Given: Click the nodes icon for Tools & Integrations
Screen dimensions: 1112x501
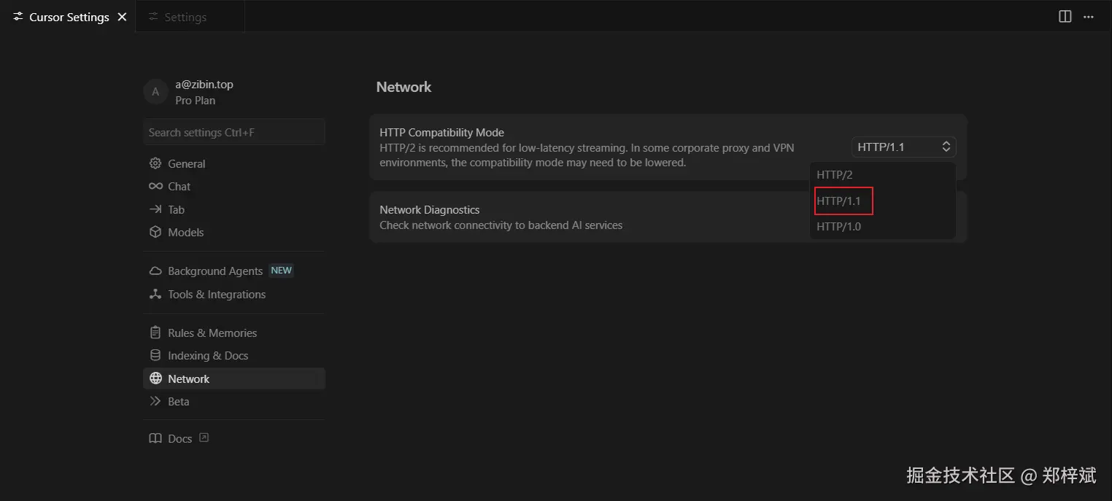Looking at the screenshot, I should 155,294.
